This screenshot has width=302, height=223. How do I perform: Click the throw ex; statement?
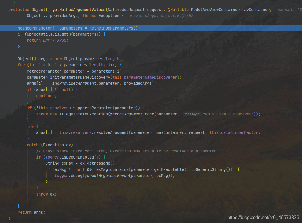coord(47,194)
